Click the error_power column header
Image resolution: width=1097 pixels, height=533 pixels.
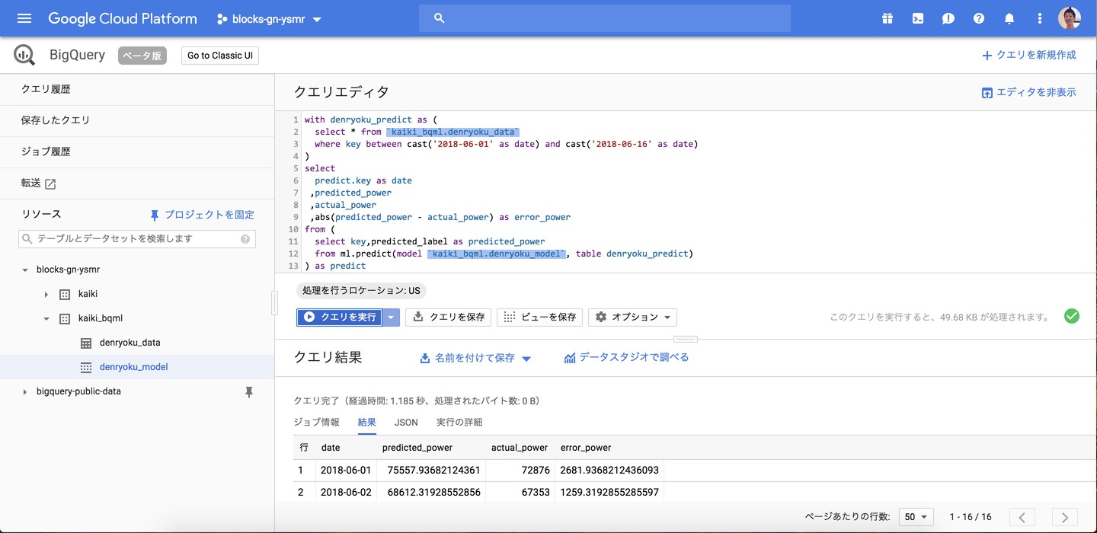pyautogui.click(x=586, y=448)
